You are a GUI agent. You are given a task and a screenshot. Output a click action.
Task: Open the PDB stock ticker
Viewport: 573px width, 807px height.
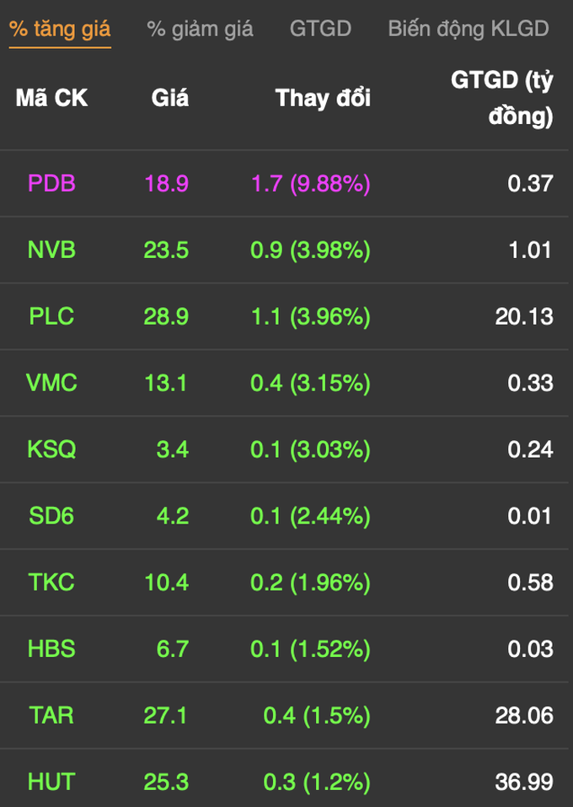(x=51, y=183)
